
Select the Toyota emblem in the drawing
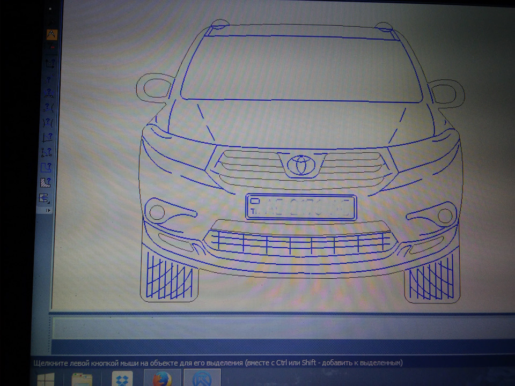(x=301, y=164)
